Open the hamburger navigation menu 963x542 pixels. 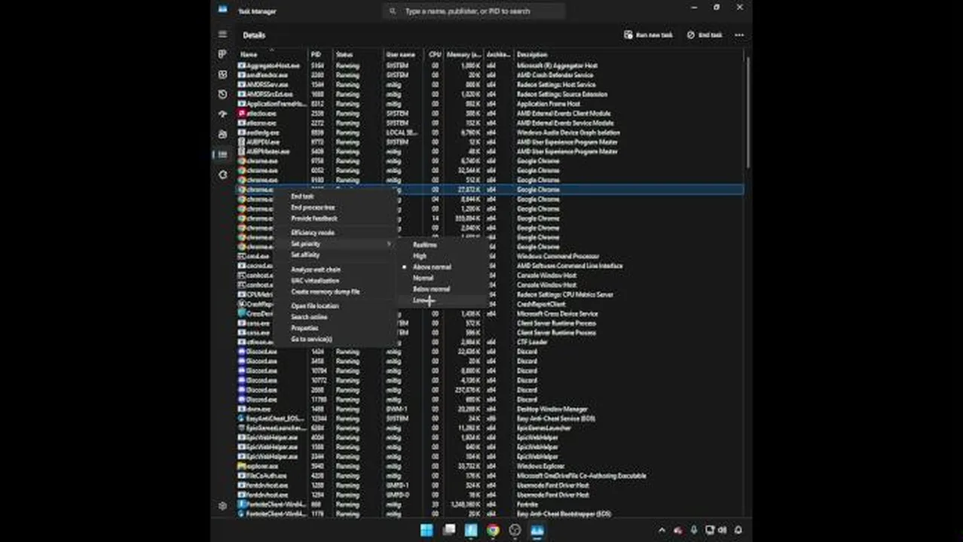click(222, 35)
